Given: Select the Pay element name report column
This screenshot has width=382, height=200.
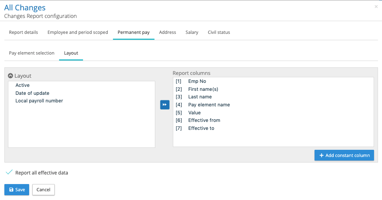Looking at the screenshot, I should pos(209,105).
